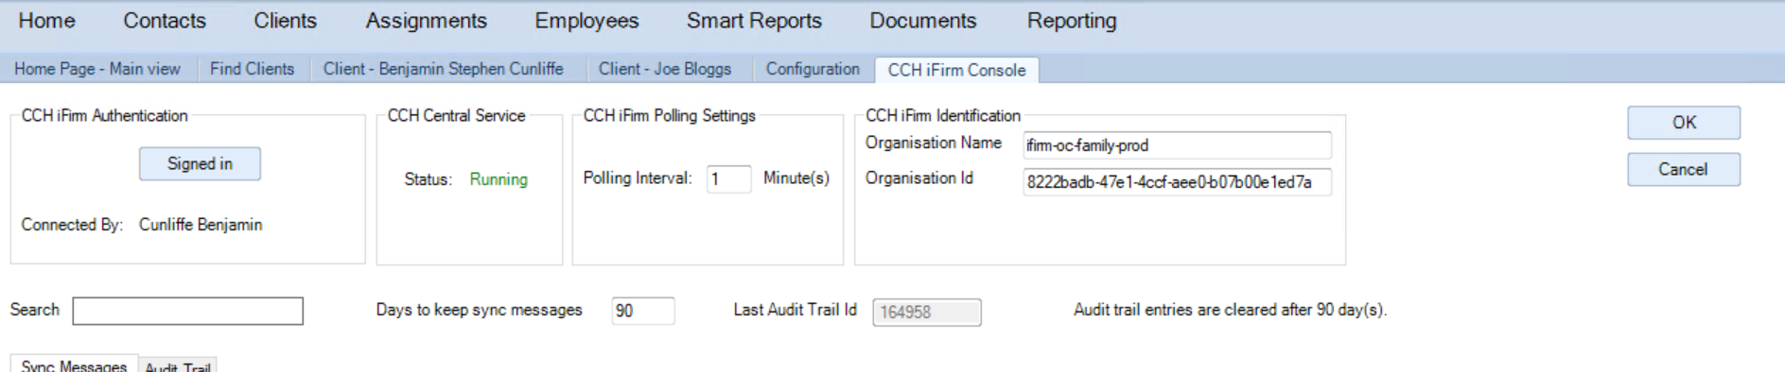Select the Sync Messages tab

[74, 364]
